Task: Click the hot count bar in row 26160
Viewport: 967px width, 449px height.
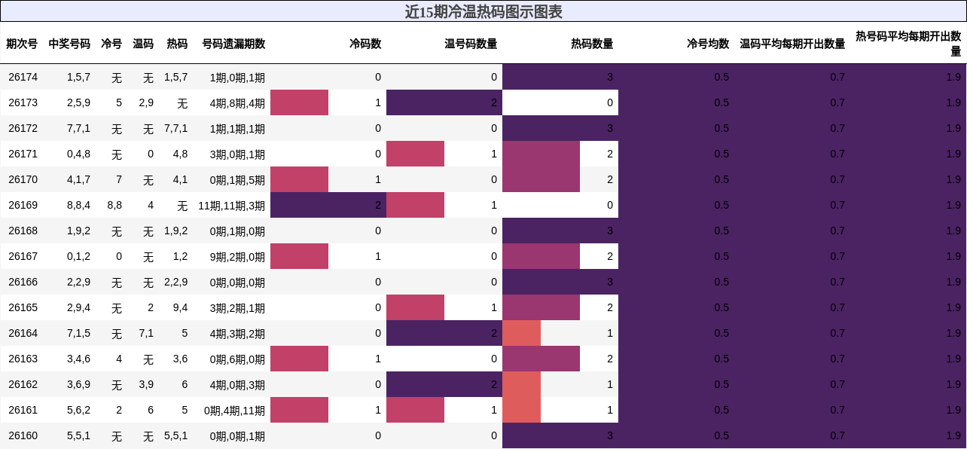Action: click(560, 435)
